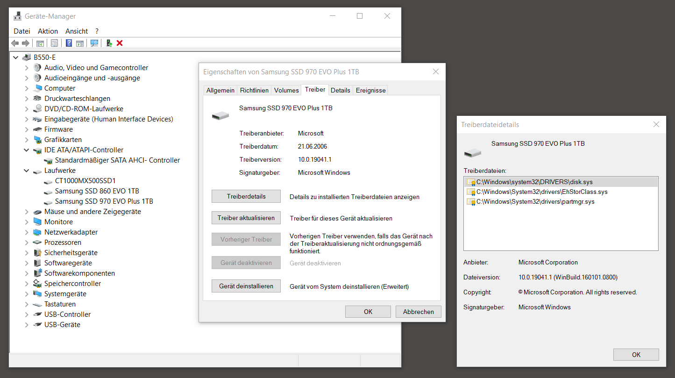The height and width of the screenshot is (378, 675).
Task: Click the Speichercontroller icon in the tree
Action: [37, 284]
